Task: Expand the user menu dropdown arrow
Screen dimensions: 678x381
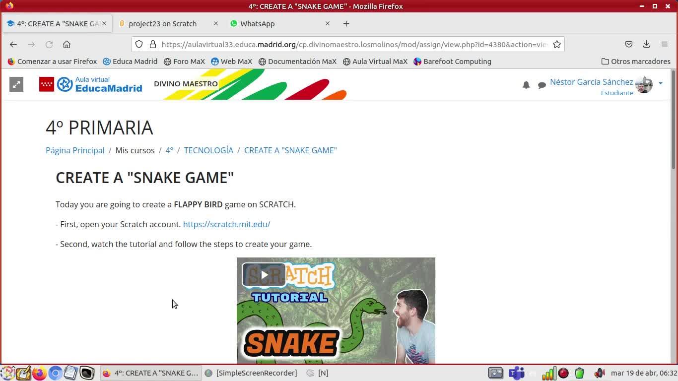Action: tap(661, 83)
